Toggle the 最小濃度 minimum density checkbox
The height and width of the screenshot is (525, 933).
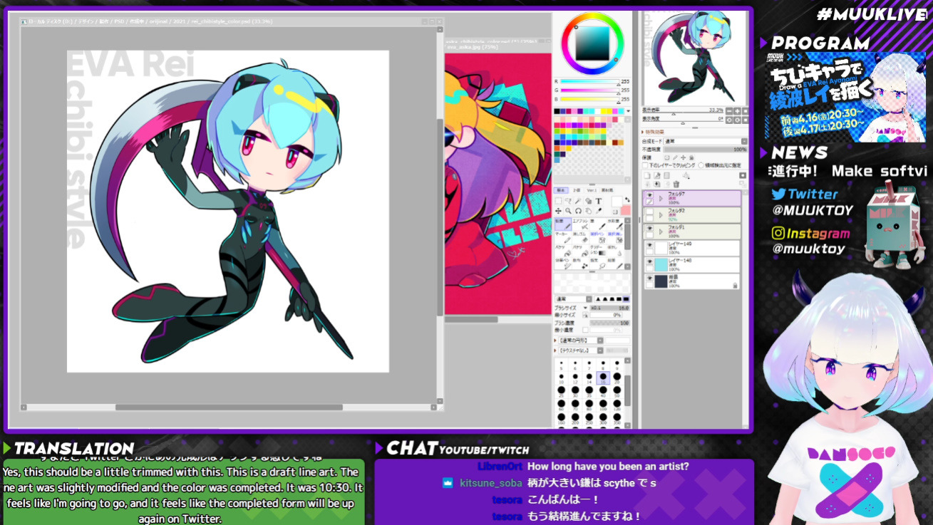[585, 330]
